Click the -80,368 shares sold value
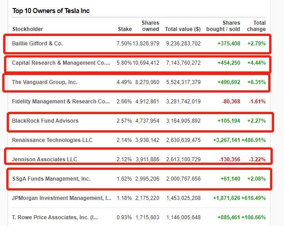 [x=231, y=102]
